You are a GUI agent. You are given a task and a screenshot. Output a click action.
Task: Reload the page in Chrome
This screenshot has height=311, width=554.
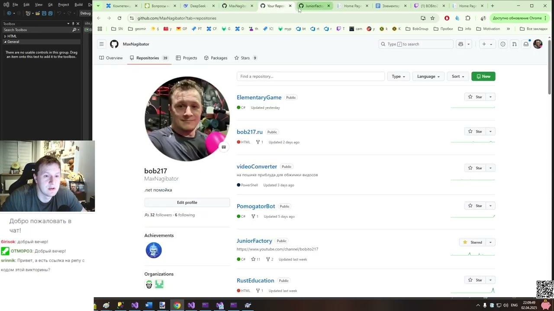pyautogui.click(x=119, y=18)
